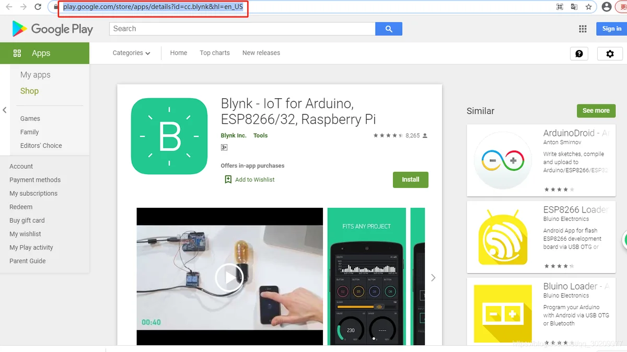Screen dimensions: 627x352
Task: Click the Add to Wishlist text
Action: coord(255,180)
